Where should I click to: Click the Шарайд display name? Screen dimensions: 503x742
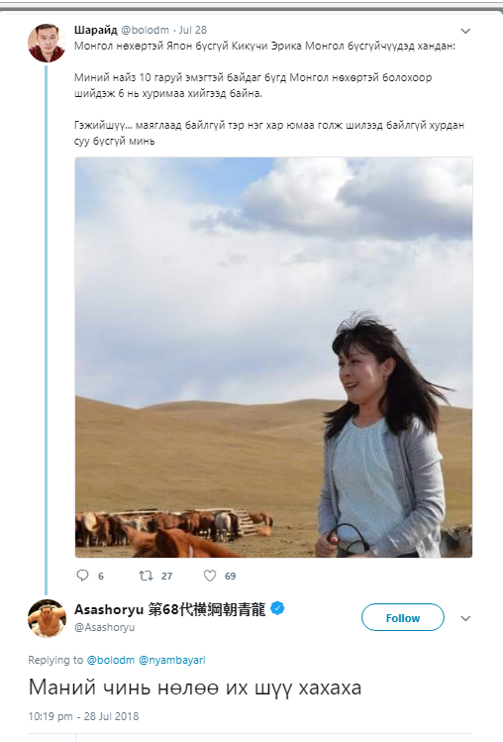pyautogui.click(x=96, y=30)
